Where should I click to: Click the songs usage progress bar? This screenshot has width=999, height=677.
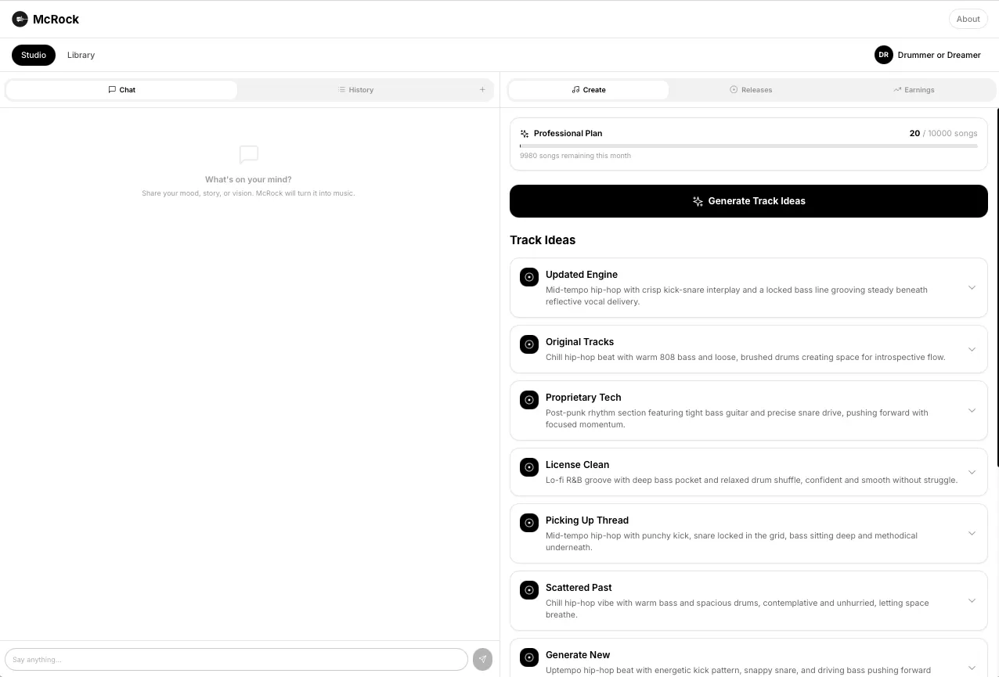point(748,146)
